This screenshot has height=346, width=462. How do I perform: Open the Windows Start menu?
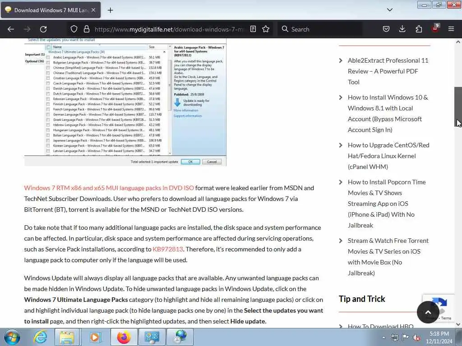[x=12, y=337]
